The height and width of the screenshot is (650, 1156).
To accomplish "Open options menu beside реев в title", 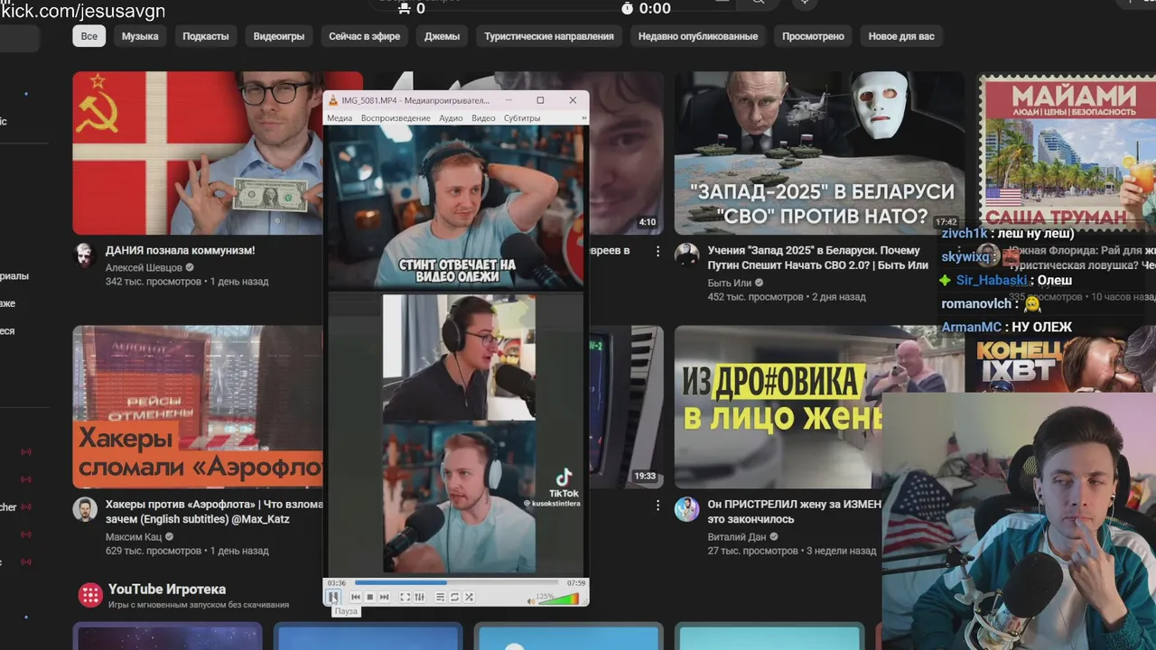I will pos(657,251).
